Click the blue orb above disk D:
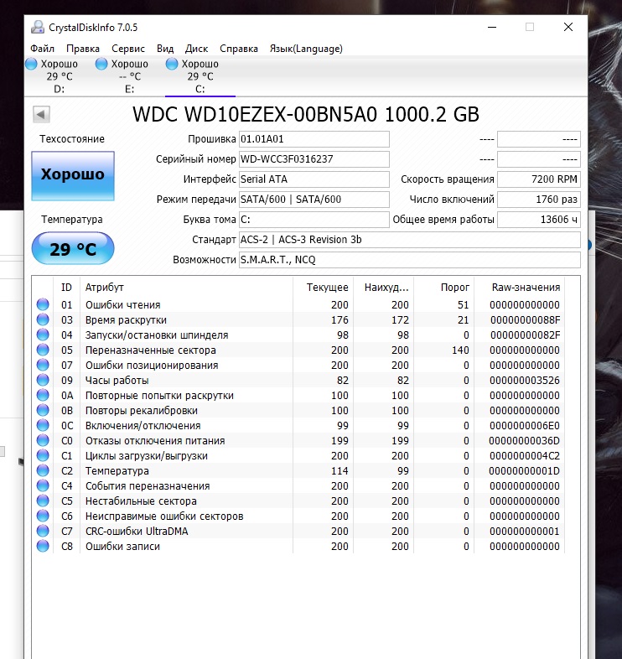This screenshot has width=622, height=659. (x=31, y=64)
